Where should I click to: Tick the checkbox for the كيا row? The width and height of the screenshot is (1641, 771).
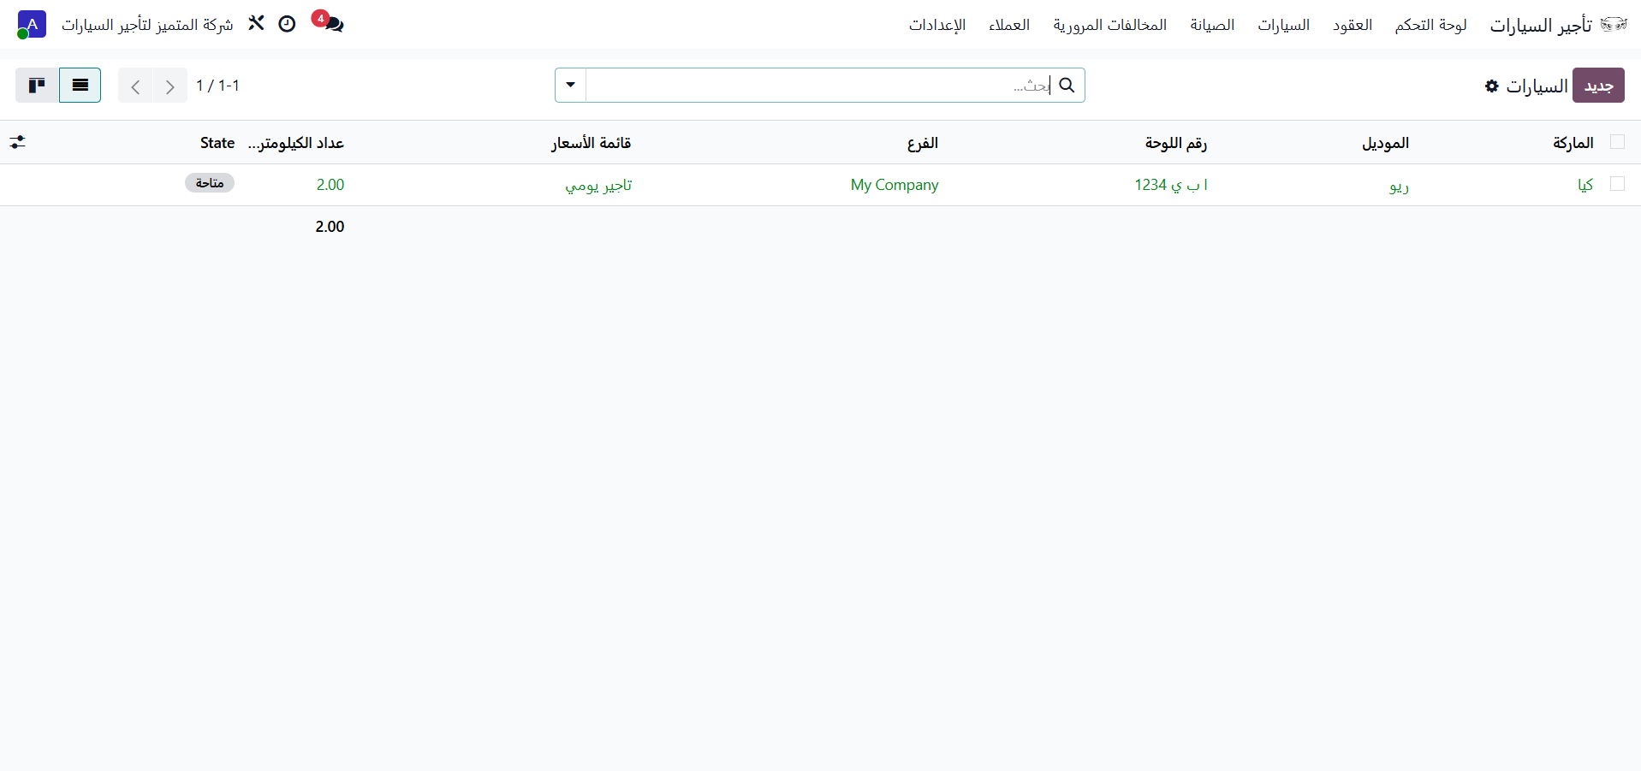click(1617, 184)
